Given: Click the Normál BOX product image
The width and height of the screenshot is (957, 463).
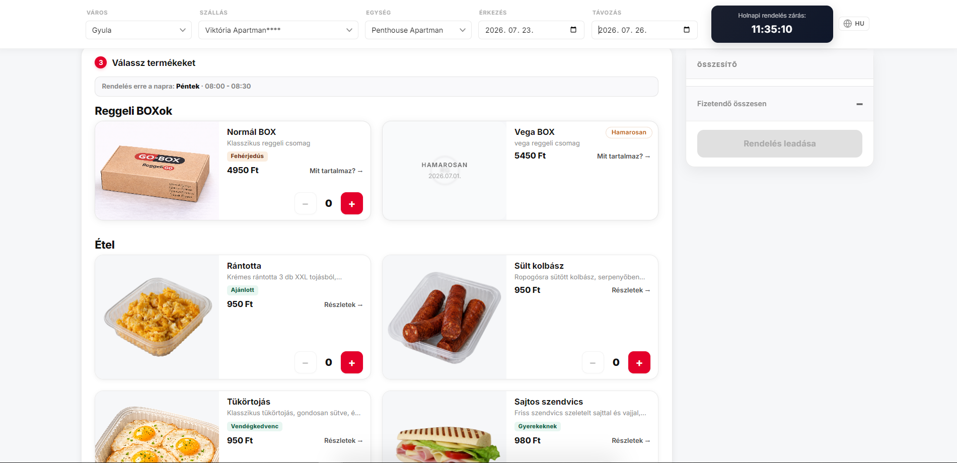Looking at the screenshot, I should pos(157,171).
